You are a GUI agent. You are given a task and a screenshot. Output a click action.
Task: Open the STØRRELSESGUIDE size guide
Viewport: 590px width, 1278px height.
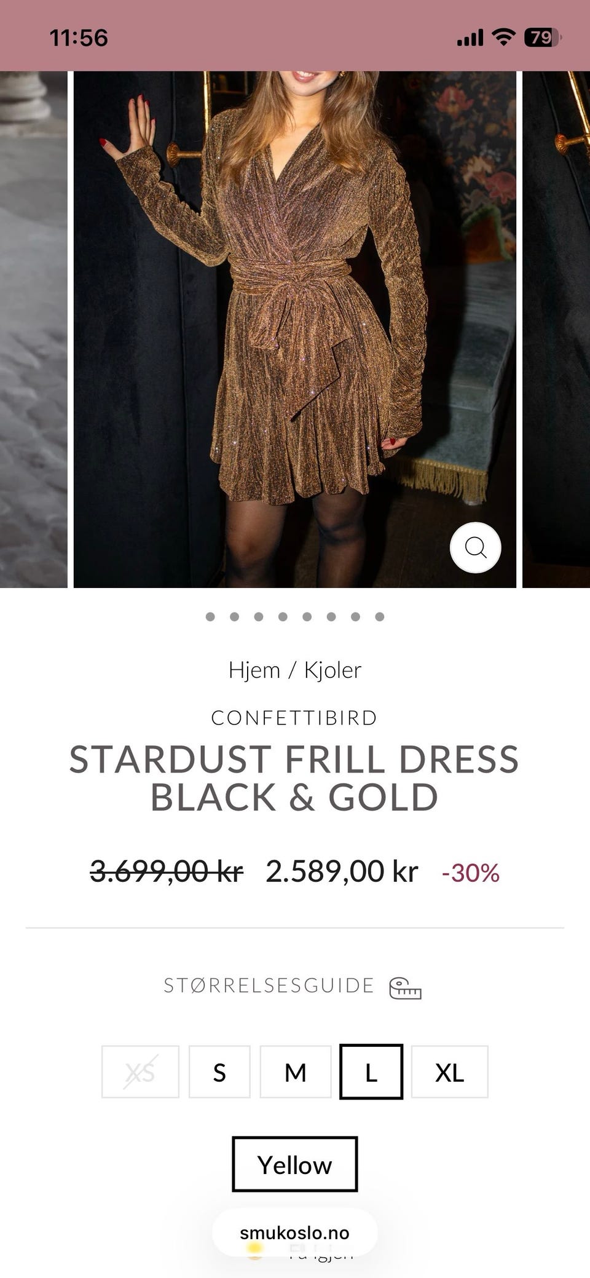tap(269, 985)
